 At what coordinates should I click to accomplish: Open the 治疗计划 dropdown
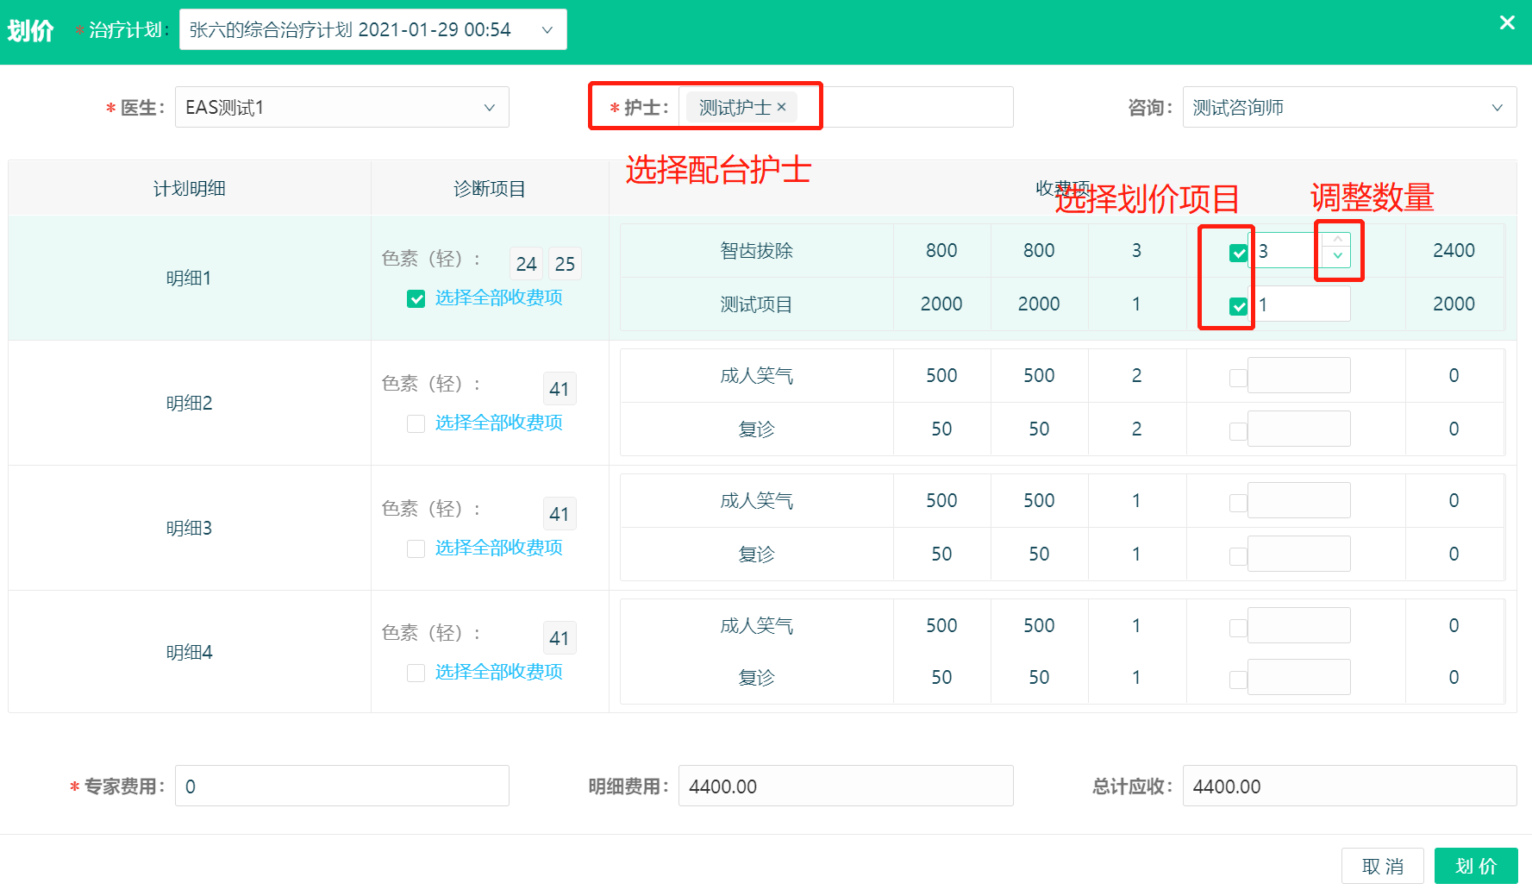pos(372,30)
